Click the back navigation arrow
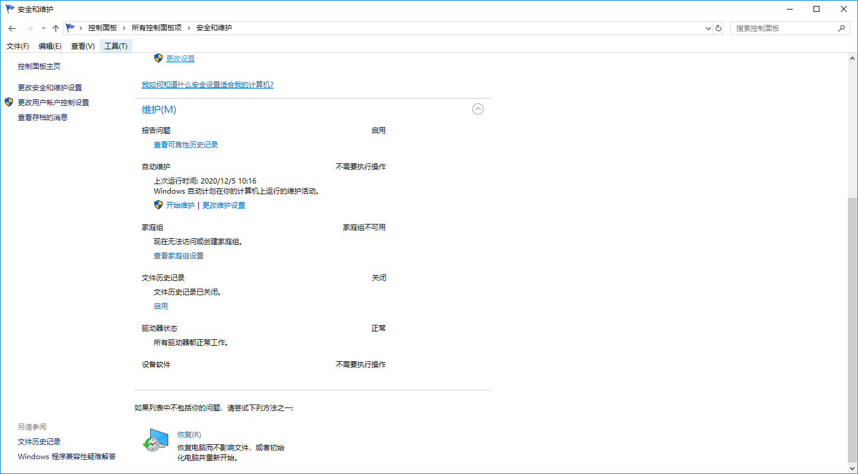This screenshot has height=474, width=858. (x=11, y=28)
